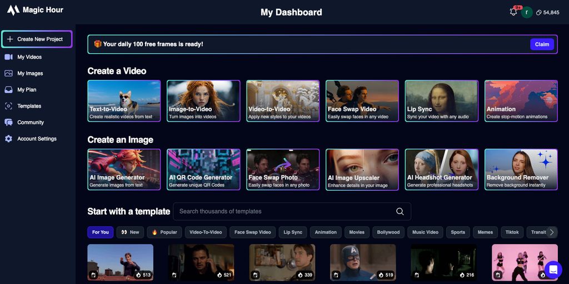Open the AI QR Code Generator card
The width and height of the screenshot is (569, 284).
pos(203,169)
